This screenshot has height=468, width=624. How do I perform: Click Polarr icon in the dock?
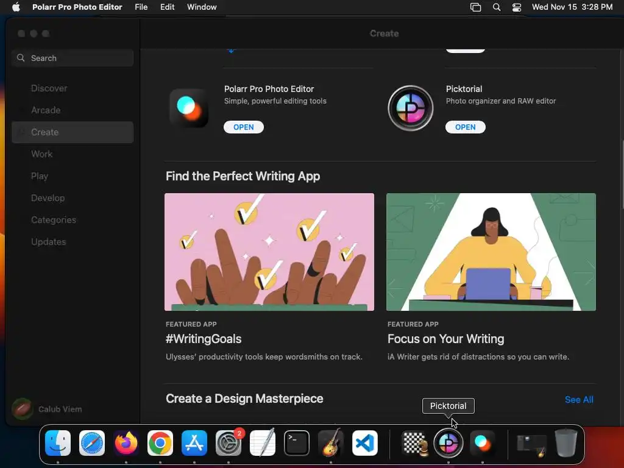pos(483,443)
